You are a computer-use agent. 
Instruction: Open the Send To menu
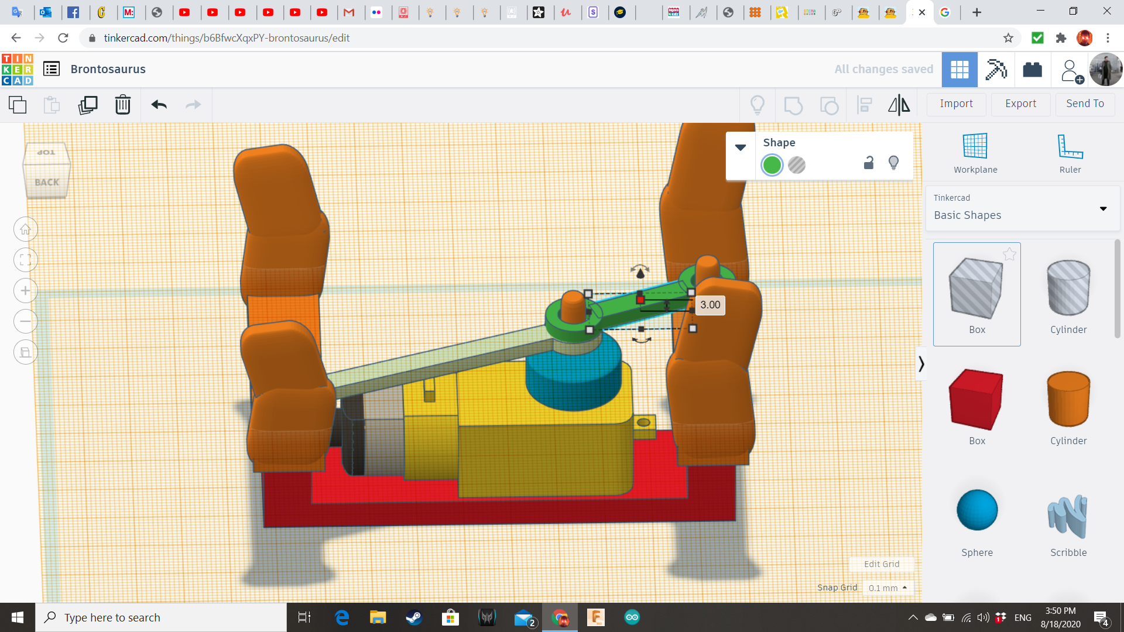1085,104
